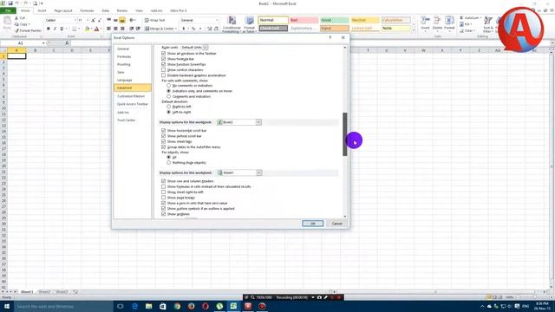Click the Format cells icon

point(449,21)
